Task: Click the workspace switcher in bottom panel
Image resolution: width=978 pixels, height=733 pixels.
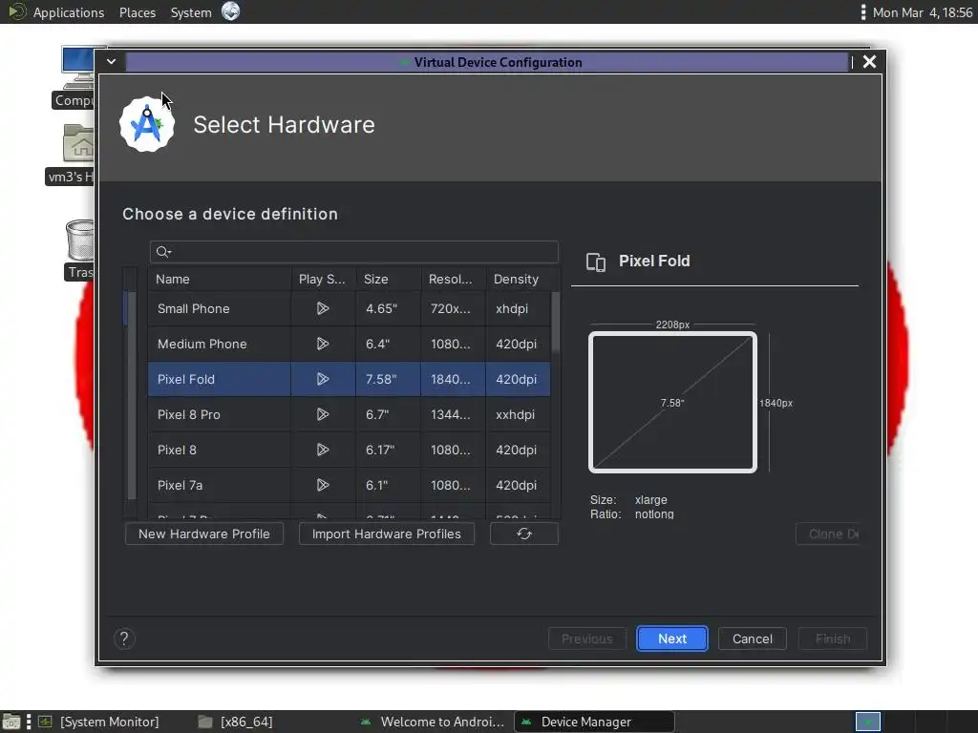Action: point(867,722)
